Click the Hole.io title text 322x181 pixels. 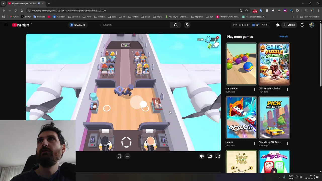pyautogui.click(x=229, y=142)
